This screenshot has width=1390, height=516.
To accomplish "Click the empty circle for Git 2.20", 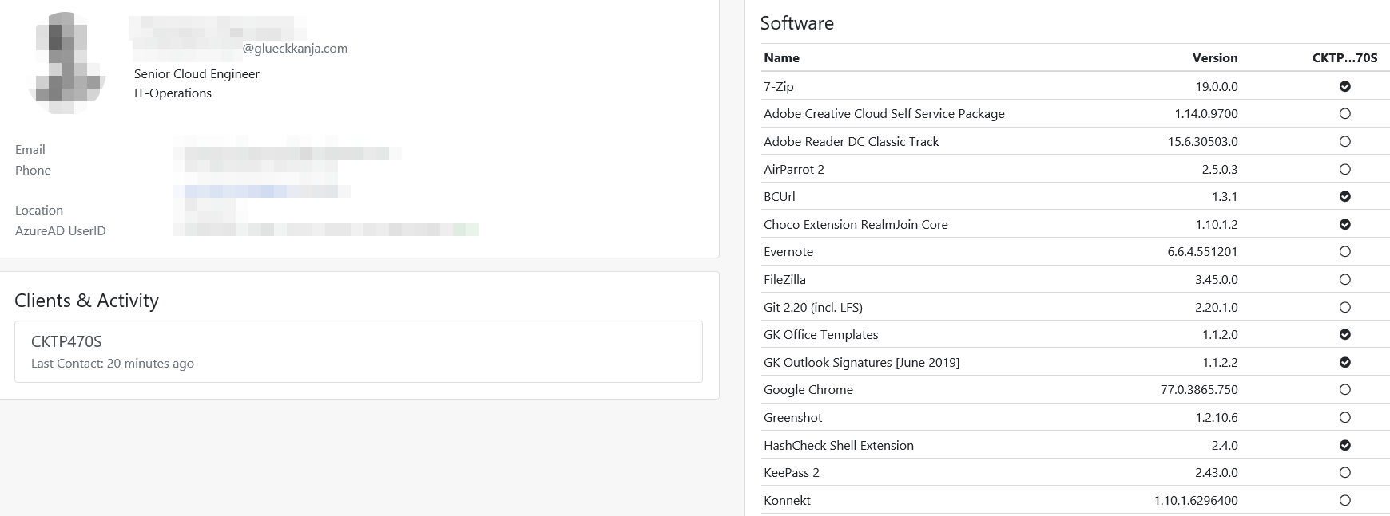I will click(x=1345, y=307).
